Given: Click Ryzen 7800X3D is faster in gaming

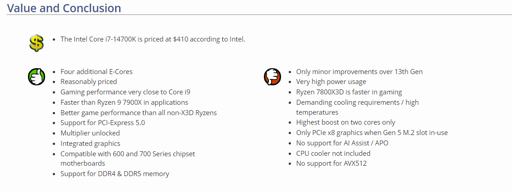Looking at the screenshot, I should click(x=349, y=92).
